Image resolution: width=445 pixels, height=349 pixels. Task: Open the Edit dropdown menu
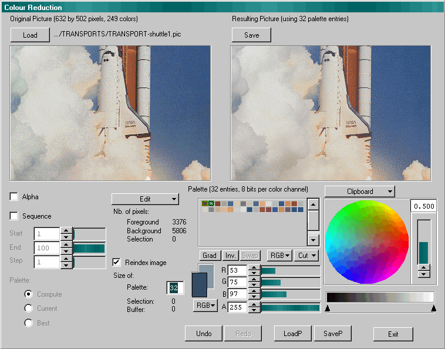tap(145, 199)
